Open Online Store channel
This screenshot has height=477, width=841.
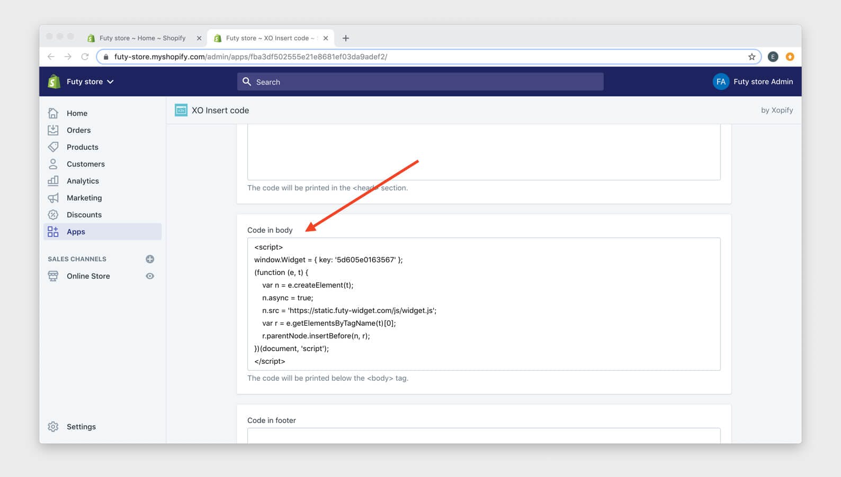[x=88, y=276]
